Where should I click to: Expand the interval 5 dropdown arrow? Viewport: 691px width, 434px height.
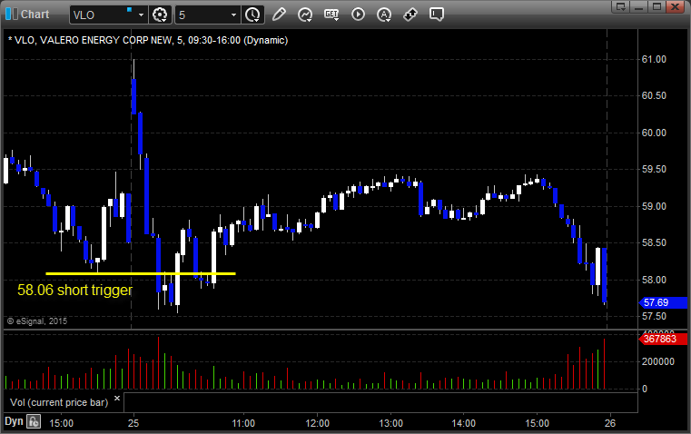coord(234,15)
